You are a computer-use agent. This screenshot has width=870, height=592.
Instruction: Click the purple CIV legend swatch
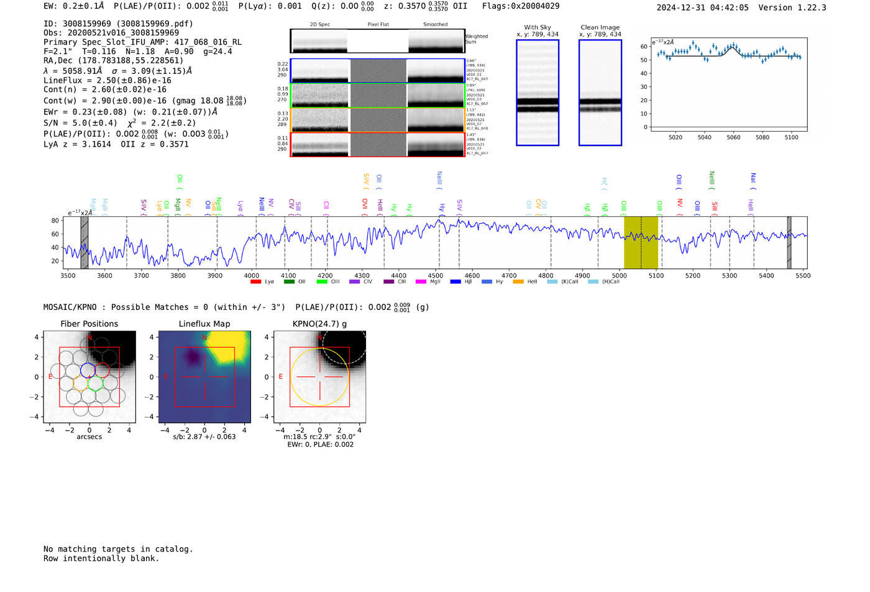pyautogui.click(x=355, y=282)
